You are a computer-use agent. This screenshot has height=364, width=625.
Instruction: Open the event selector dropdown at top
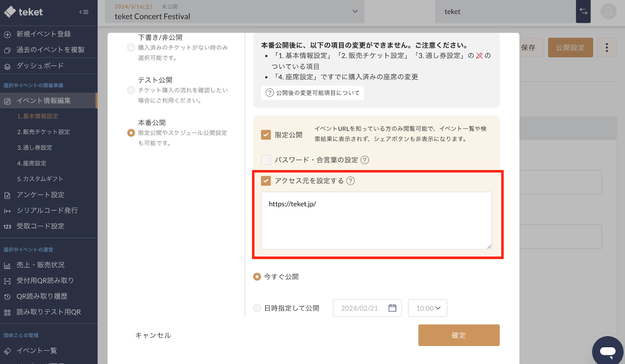[354, 11]
